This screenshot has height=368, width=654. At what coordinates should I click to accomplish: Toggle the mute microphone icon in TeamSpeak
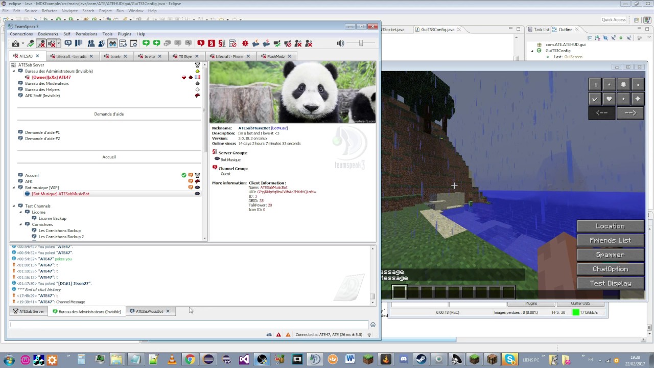pyautogui.click(x=41, y=43)
